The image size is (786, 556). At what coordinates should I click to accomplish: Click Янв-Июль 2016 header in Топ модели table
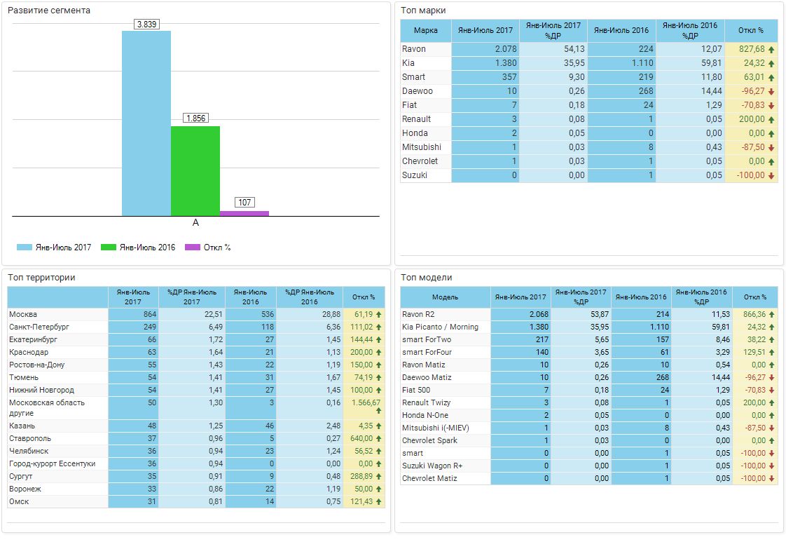pyautogui.click(x=641, y=297)
